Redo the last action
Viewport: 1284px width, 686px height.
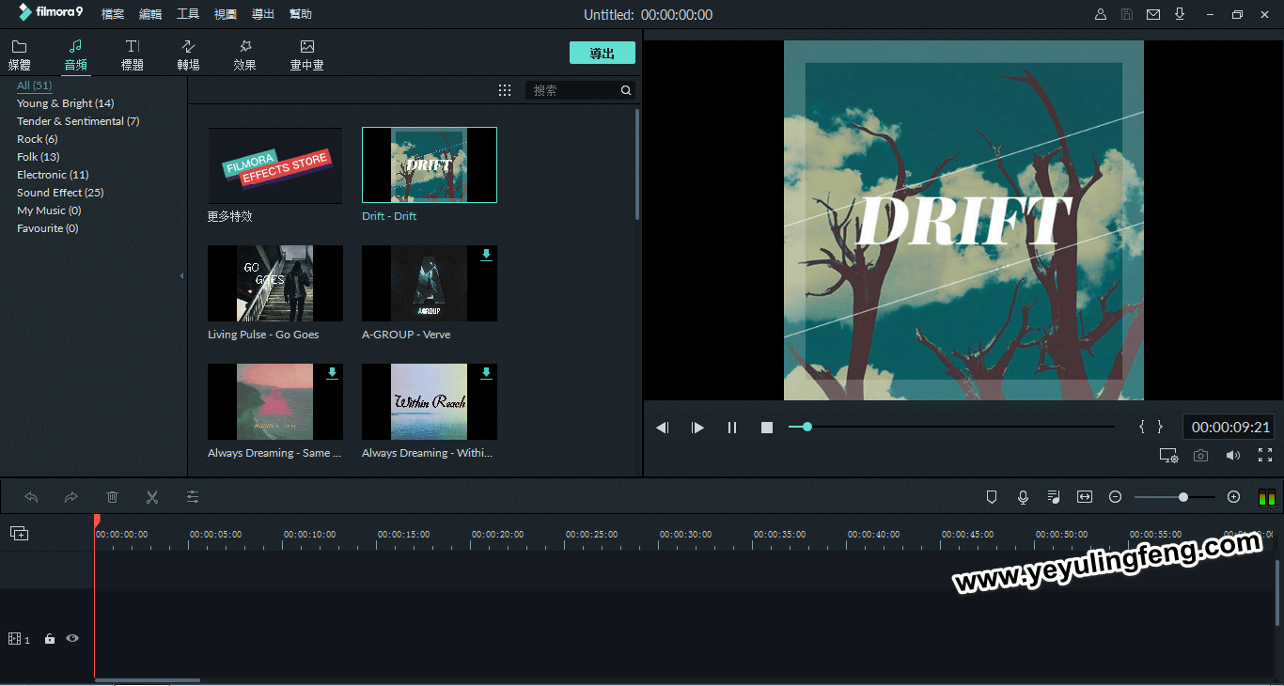pos(71,497)
